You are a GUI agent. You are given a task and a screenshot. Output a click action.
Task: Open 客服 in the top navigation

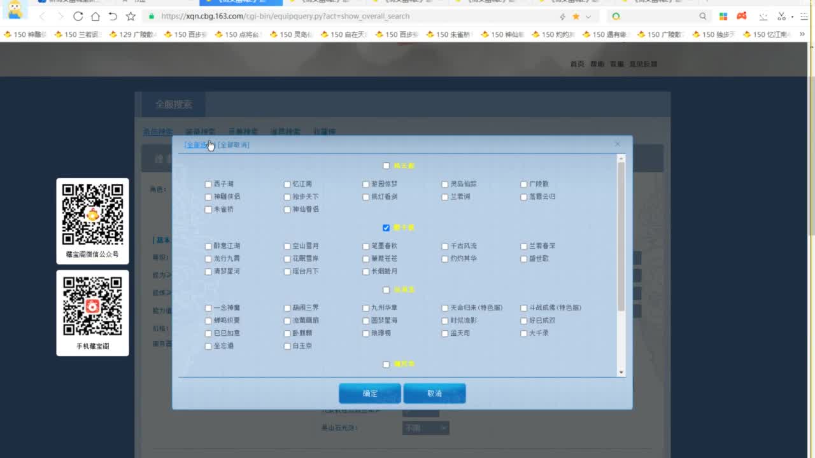click(616, 64)
